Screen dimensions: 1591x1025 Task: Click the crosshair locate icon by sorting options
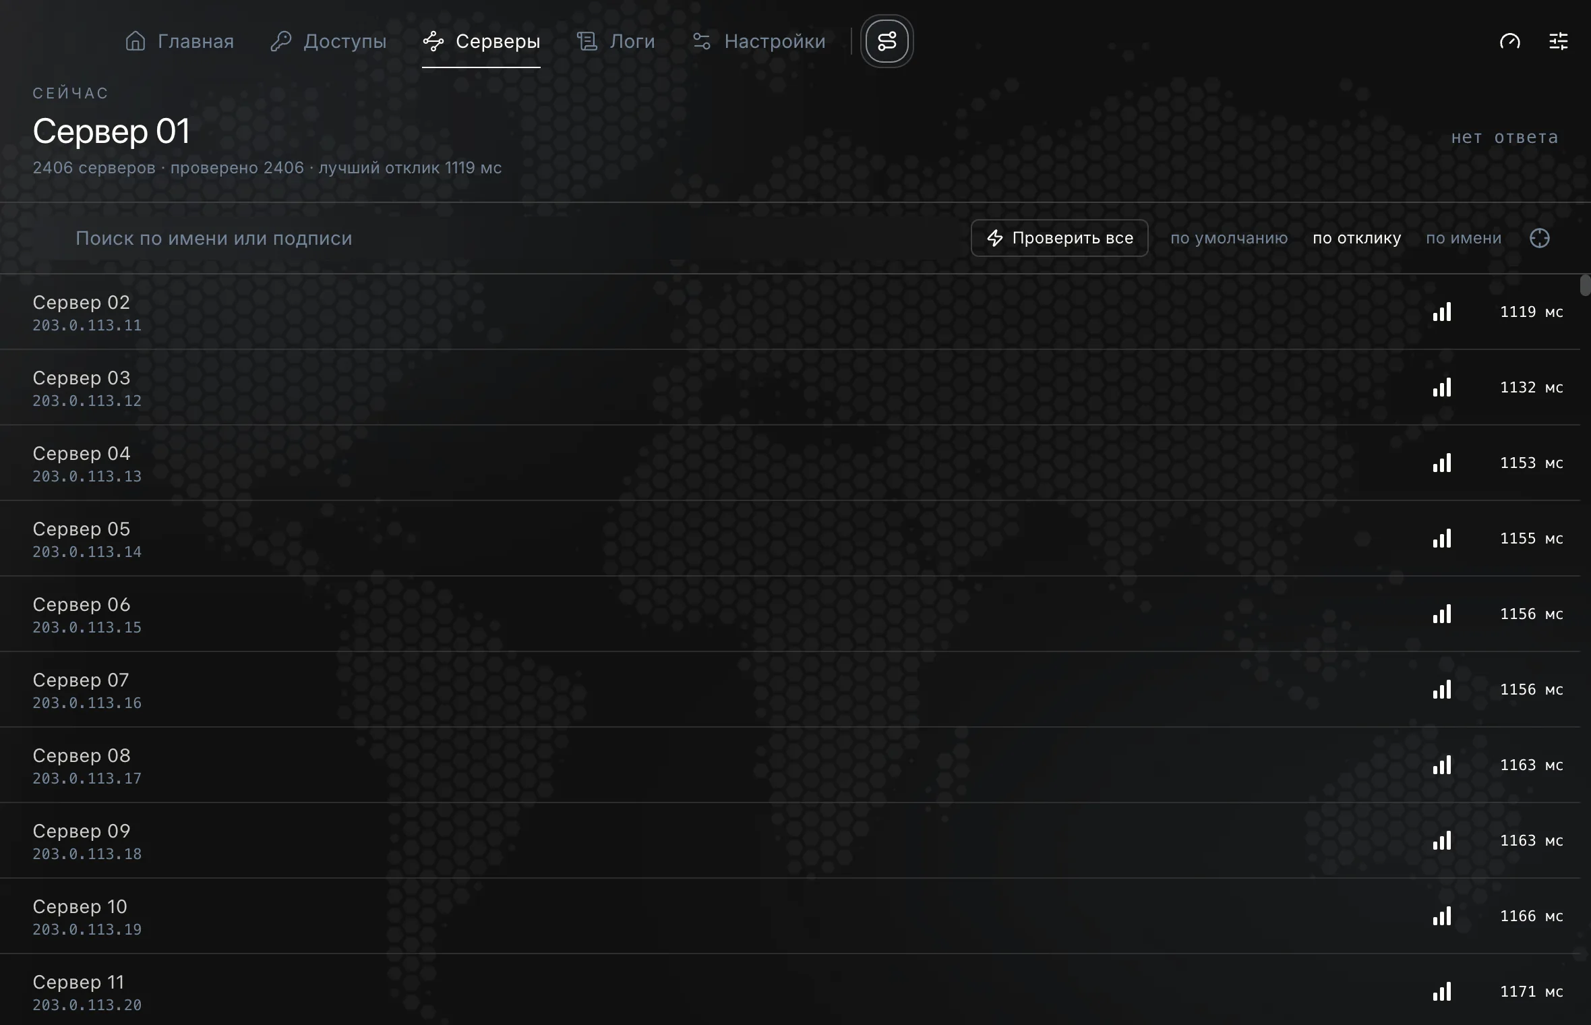point(1539,238)
